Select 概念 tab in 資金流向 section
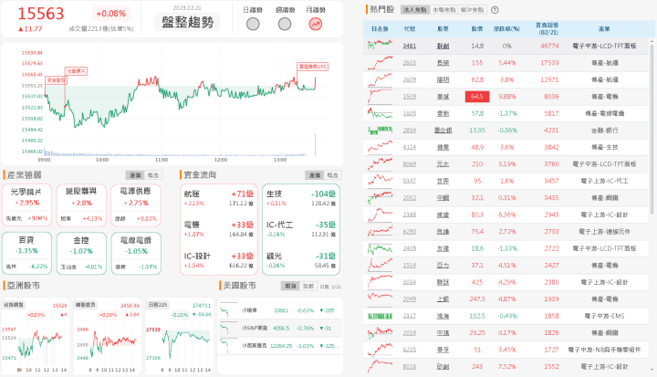 point(333,175)
